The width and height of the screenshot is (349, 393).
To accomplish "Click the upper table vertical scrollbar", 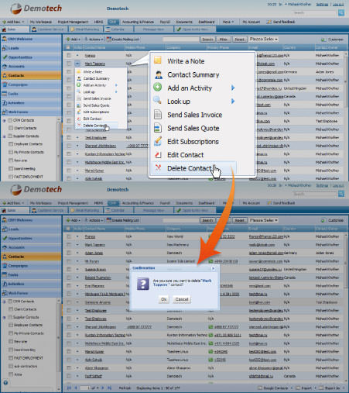I will pyautogui.click(x=347, y=115).
